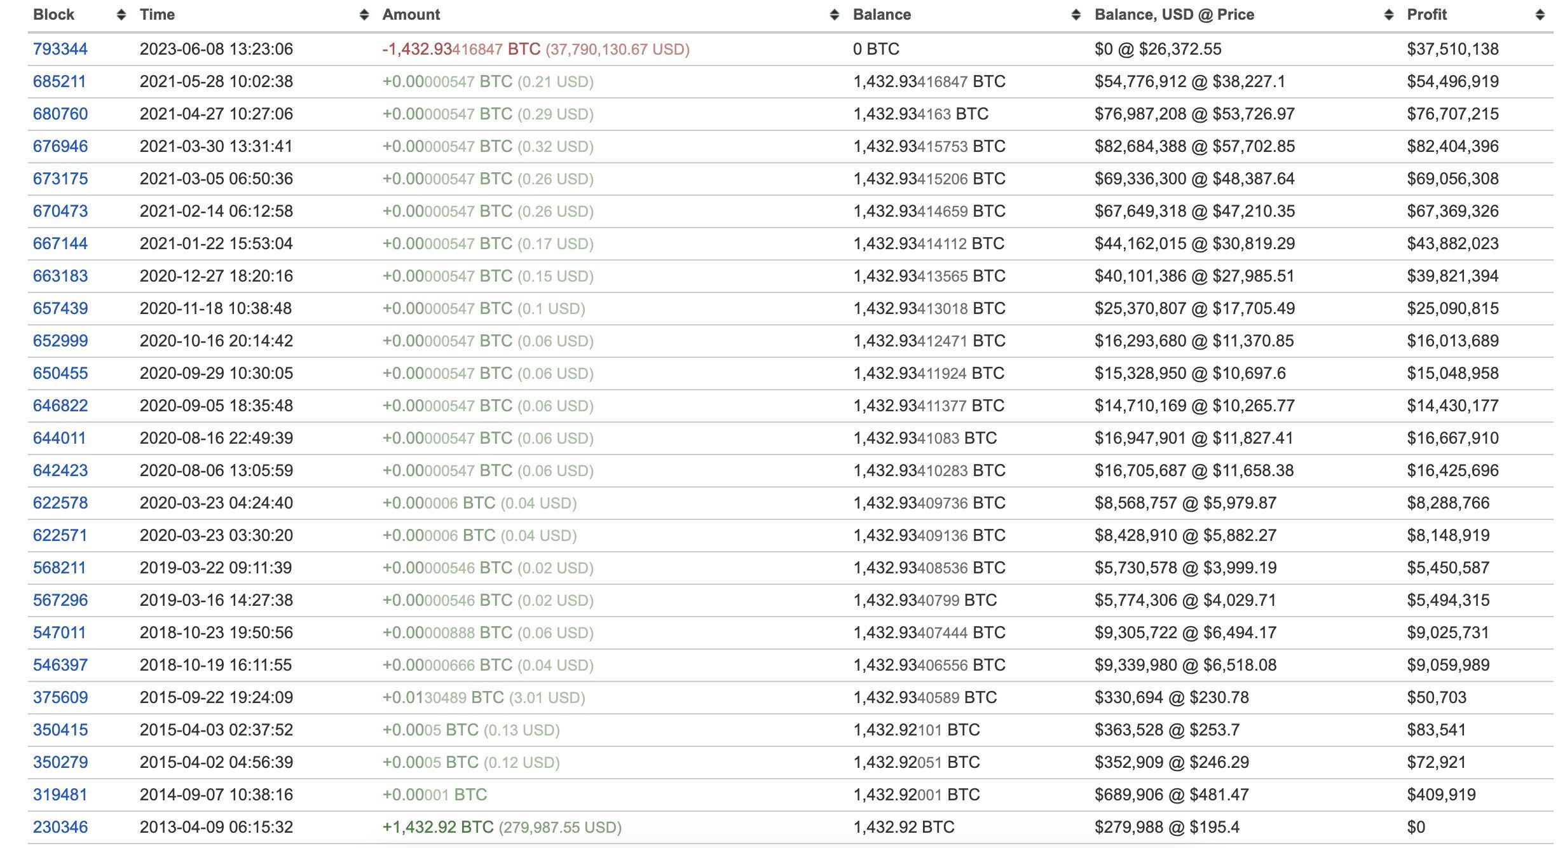This screenshot has height=848, width=1565.
Task: Sort by the Profit header label
Action: (x=1426, y=15)
